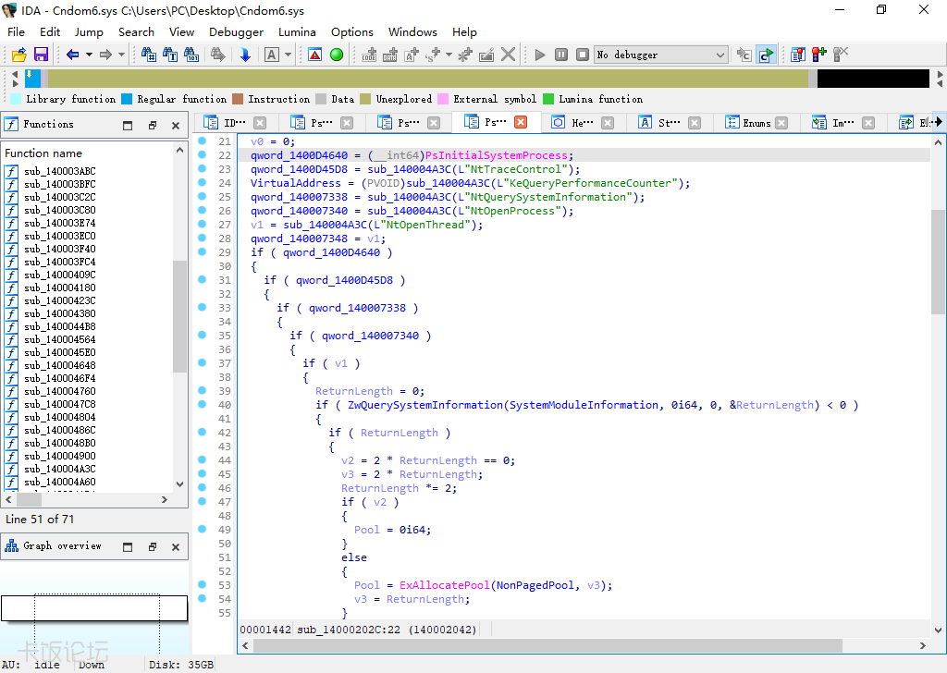Viewport: 947px width, 673px height.
Task: Switch to the Enums tab
Action: (756, 123)
